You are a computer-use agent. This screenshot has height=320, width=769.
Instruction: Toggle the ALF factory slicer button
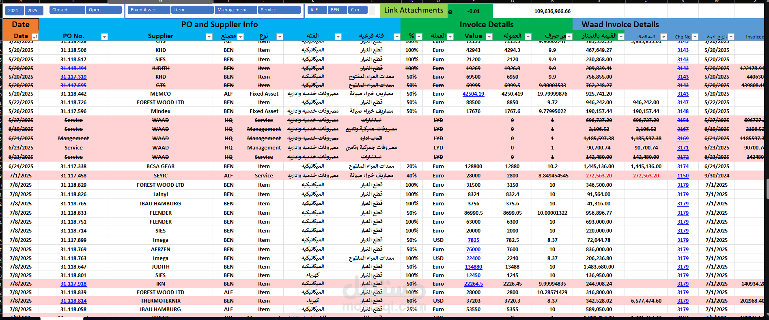tap(317, 10)
